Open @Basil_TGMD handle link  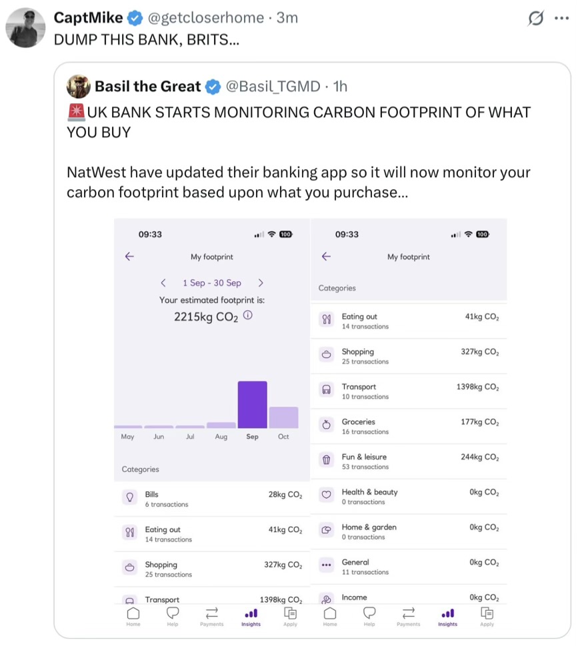(x=273, y=87)
